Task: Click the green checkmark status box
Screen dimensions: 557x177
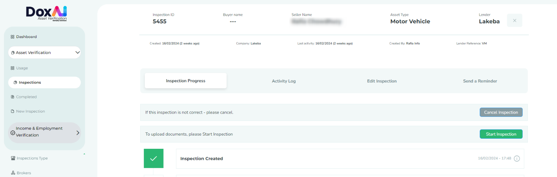Action: 154,159
